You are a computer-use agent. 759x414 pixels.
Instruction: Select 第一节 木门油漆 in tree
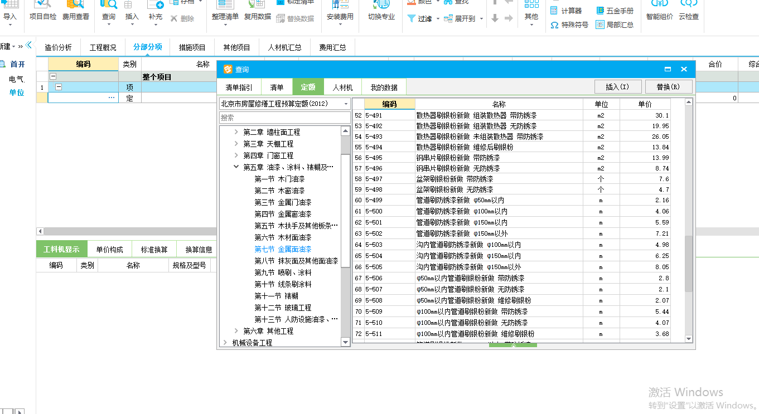[280, 179]
